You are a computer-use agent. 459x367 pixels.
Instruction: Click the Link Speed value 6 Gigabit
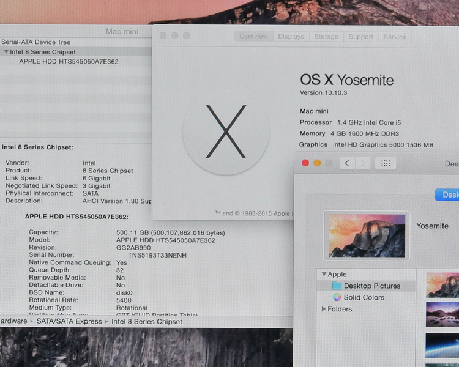pos(96,178)
